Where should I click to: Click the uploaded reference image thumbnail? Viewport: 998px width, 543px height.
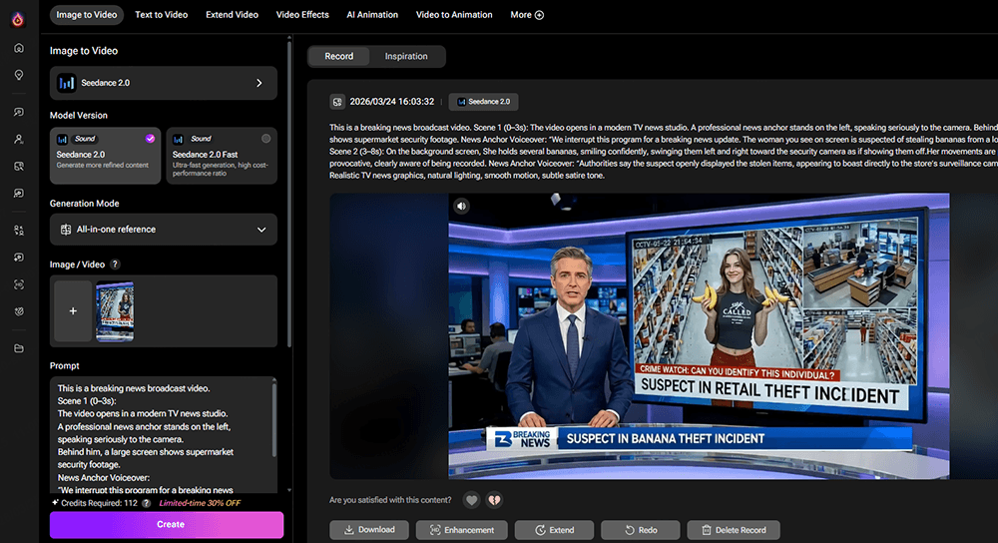coord(114,311)
